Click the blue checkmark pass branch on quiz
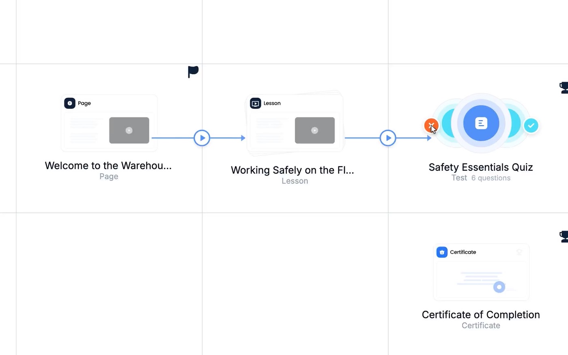This screenshot has height=355, width=568. coord(531,125)
